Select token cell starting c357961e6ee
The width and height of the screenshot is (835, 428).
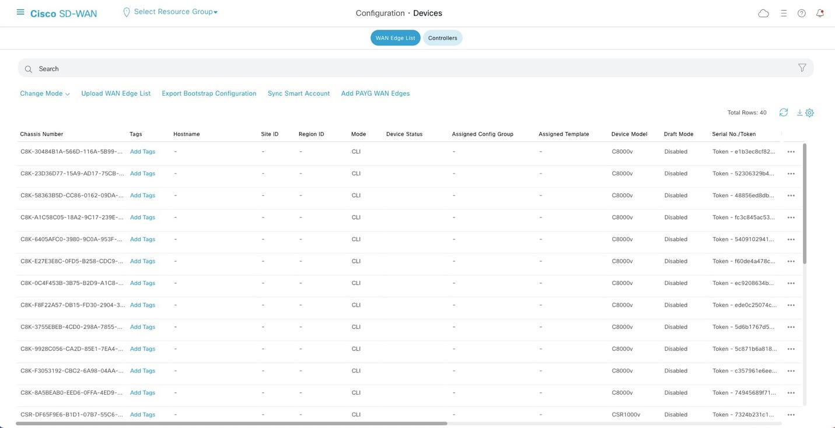pos(745,371)
